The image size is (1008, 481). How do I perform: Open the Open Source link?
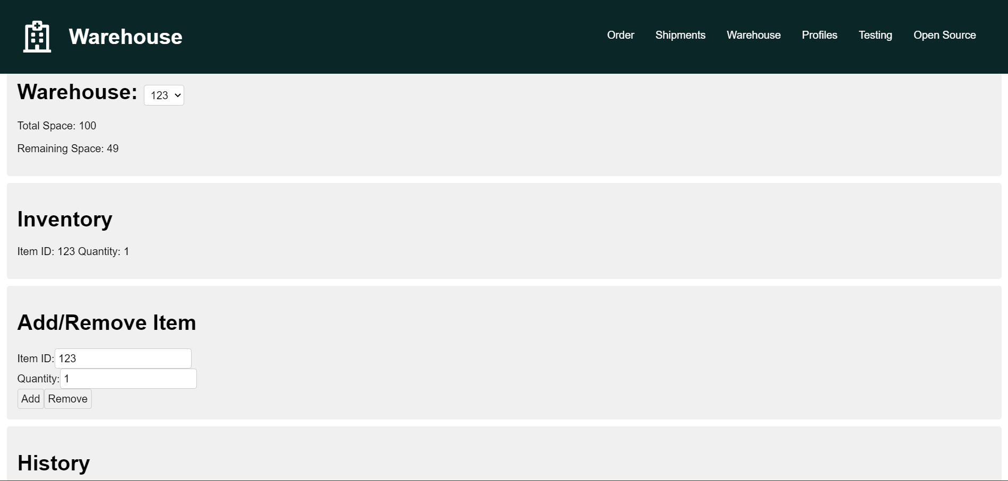(944, 35)
